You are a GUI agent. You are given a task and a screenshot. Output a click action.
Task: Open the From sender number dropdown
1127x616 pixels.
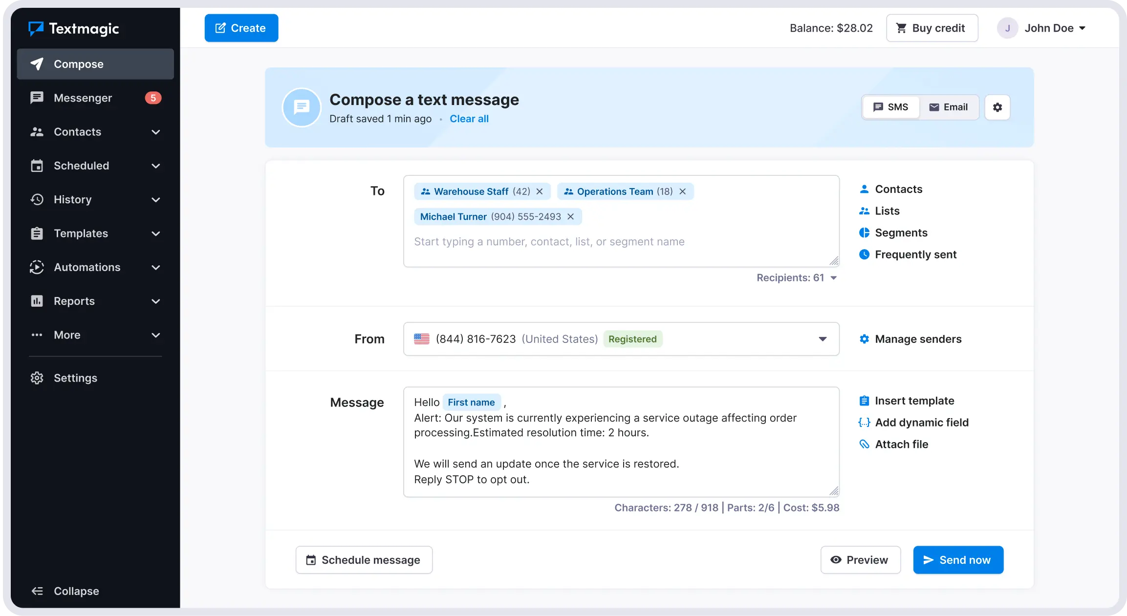[823, 339]
